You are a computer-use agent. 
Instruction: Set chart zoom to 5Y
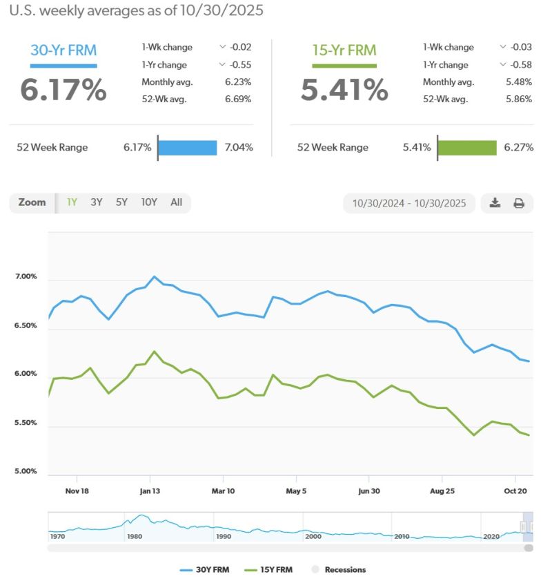[x=122, y=202]
